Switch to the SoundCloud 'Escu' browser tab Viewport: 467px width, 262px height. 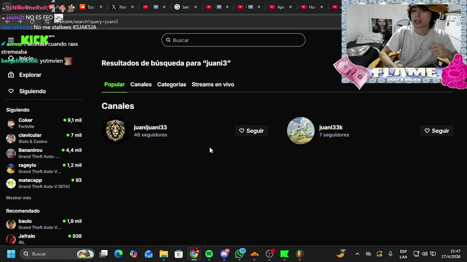click(x=91, y=7)
